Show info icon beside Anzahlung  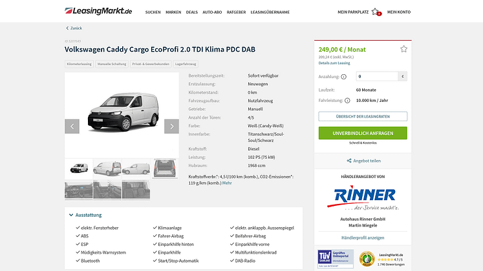coord(344,77)
